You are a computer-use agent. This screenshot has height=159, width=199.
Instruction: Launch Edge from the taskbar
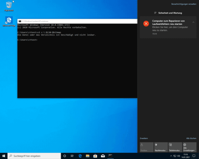click(80, 156)
